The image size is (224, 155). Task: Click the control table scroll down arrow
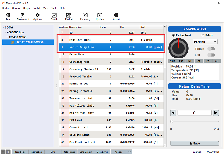pyautogui.click(x=165, y=145)
